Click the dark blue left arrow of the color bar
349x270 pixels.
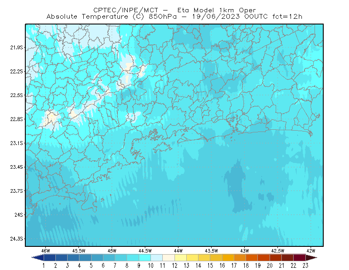pyautogui.click(x=38, y=258)
